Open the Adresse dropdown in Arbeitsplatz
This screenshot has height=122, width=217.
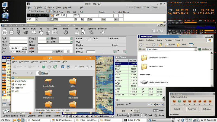tap(196, 49)
